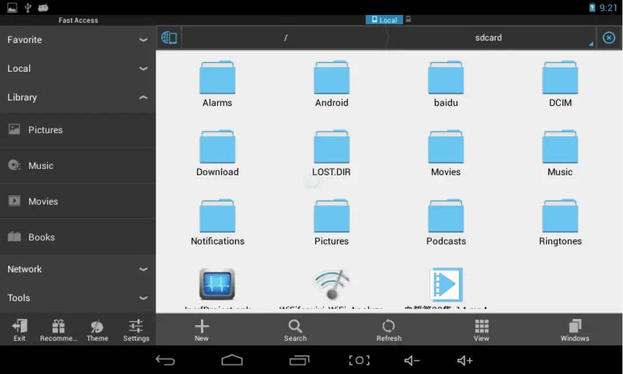Open the View mode selector

coord(481,329)
